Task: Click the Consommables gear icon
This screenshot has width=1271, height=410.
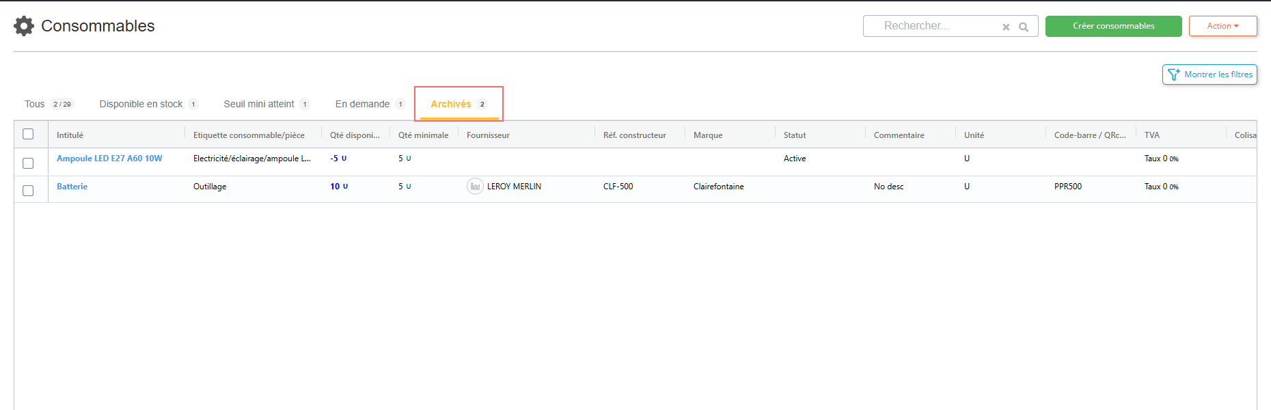Action: pos(24,26)
